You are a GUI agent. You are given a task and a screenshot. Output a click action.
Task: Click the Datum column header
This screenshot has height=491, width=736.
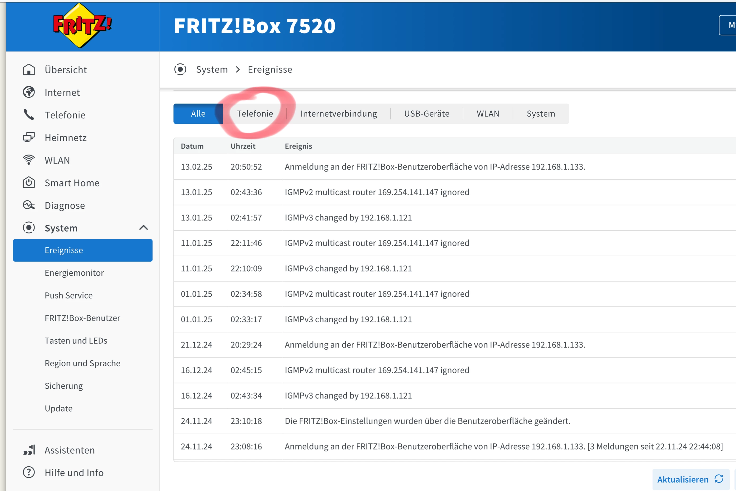192,146
